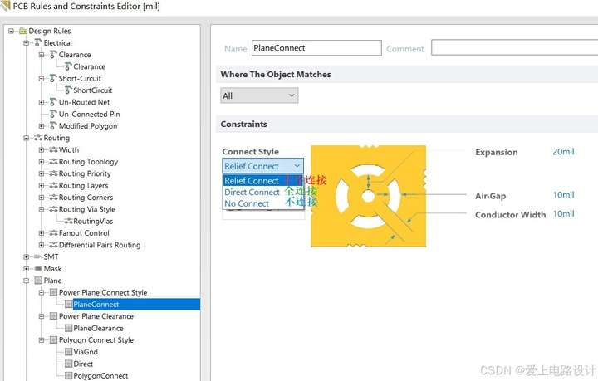Click the ViaGnd rule icon

[68, 352]
